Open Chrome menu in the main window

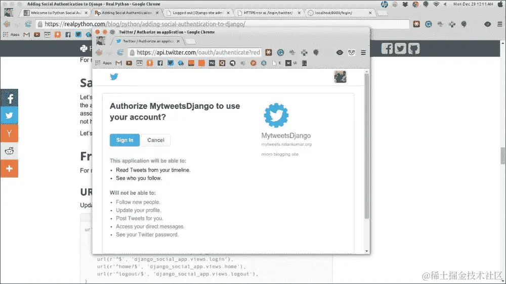pos(499,24)
